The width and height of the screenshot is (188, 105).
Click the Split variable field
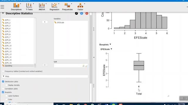(71, 66)
